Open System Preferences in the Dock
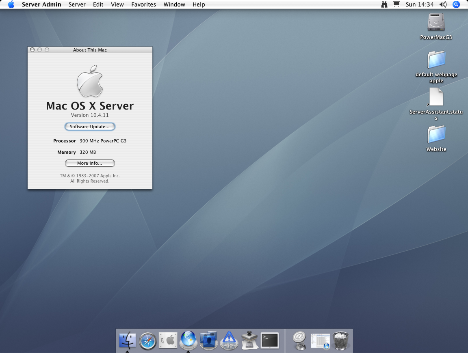468x353 pixels. click(x=168, y=340)
